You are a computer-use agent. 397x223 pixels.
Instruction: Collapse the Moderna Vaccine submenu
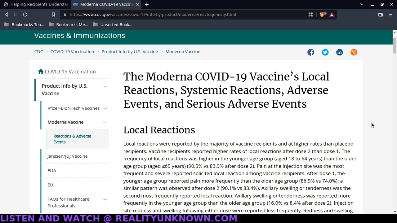pyautogui.click(x=105, y=122)
